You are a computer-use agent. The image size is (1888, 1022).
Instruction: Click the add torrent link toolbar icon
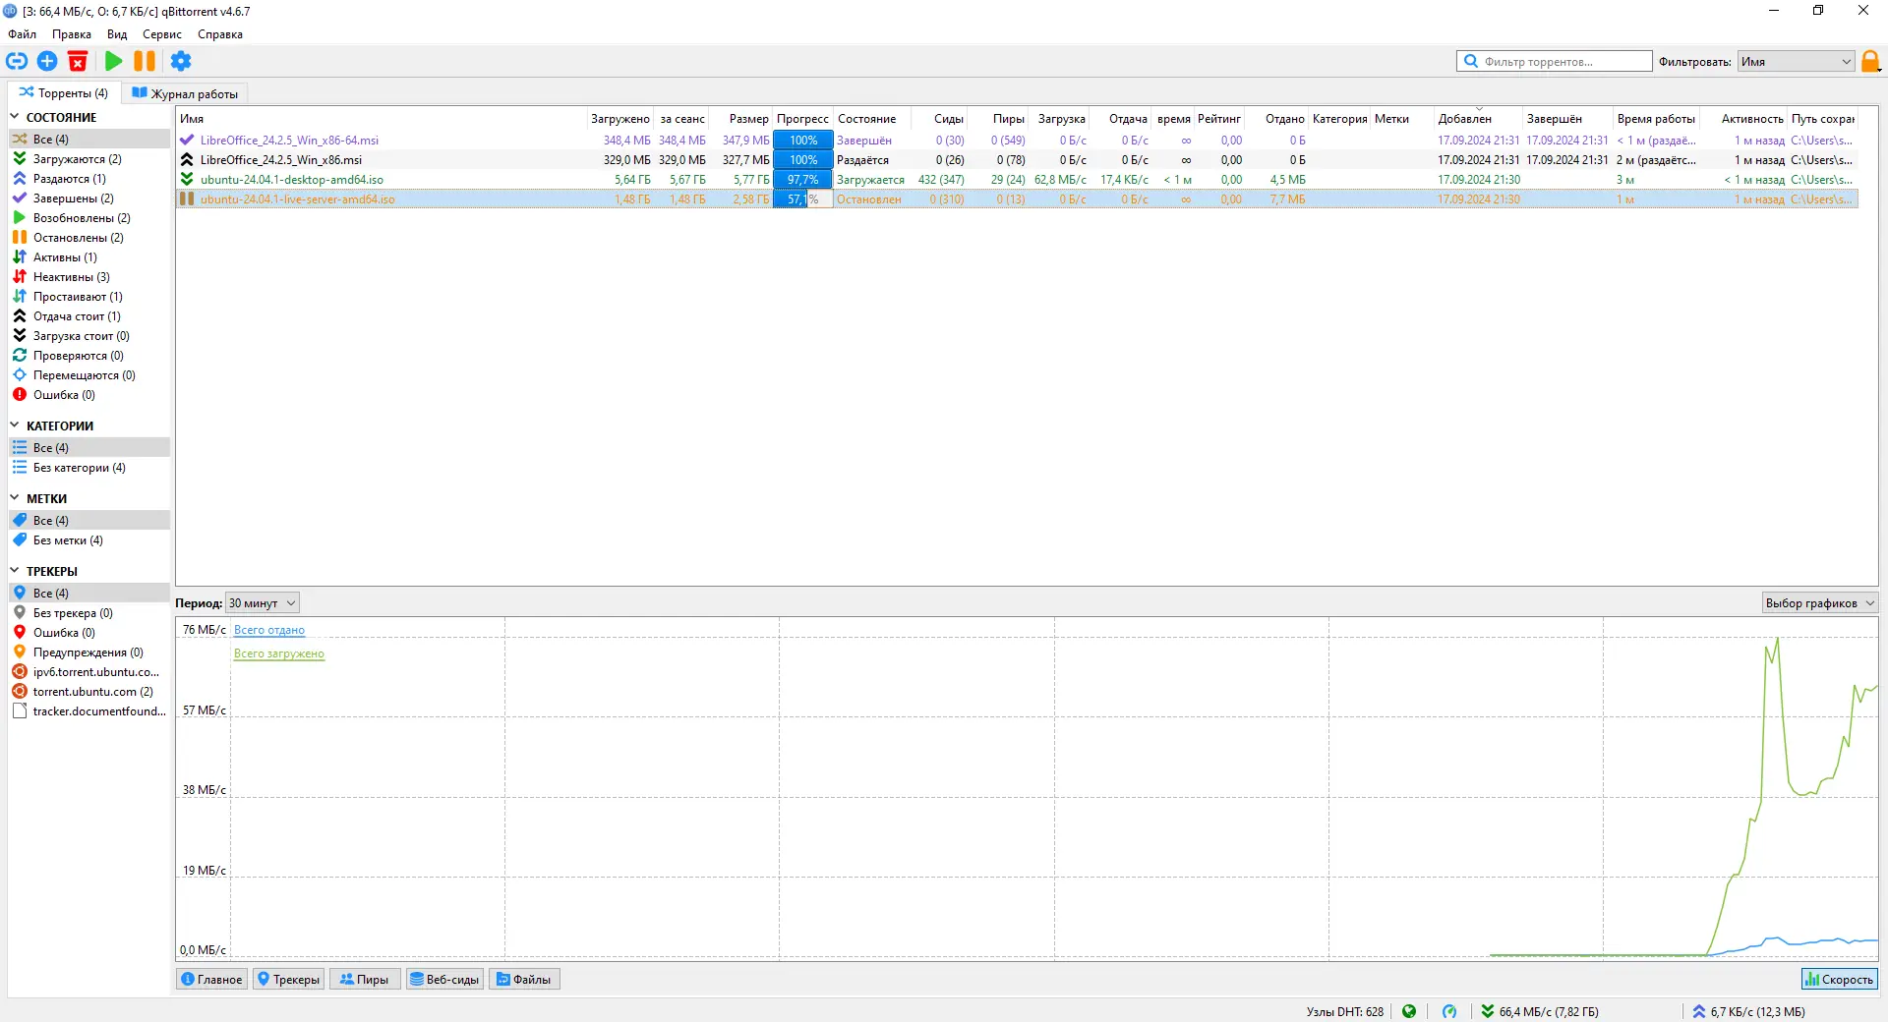[17, 61]
